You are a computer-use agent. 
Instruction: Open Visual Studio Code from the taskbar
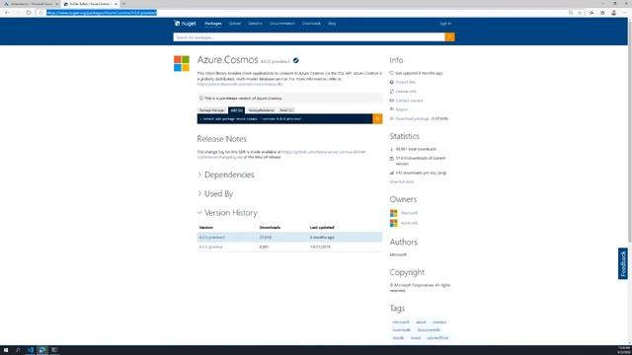tap(31, 350)
